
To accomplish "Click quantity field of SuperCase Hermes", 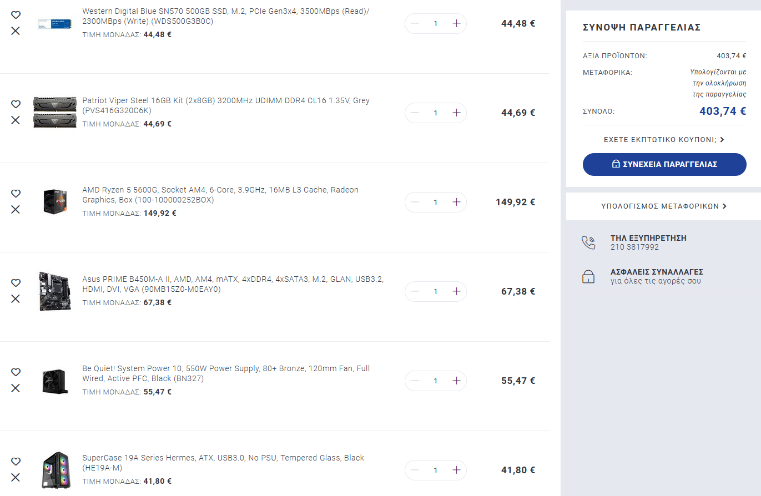I will point(436,470).
